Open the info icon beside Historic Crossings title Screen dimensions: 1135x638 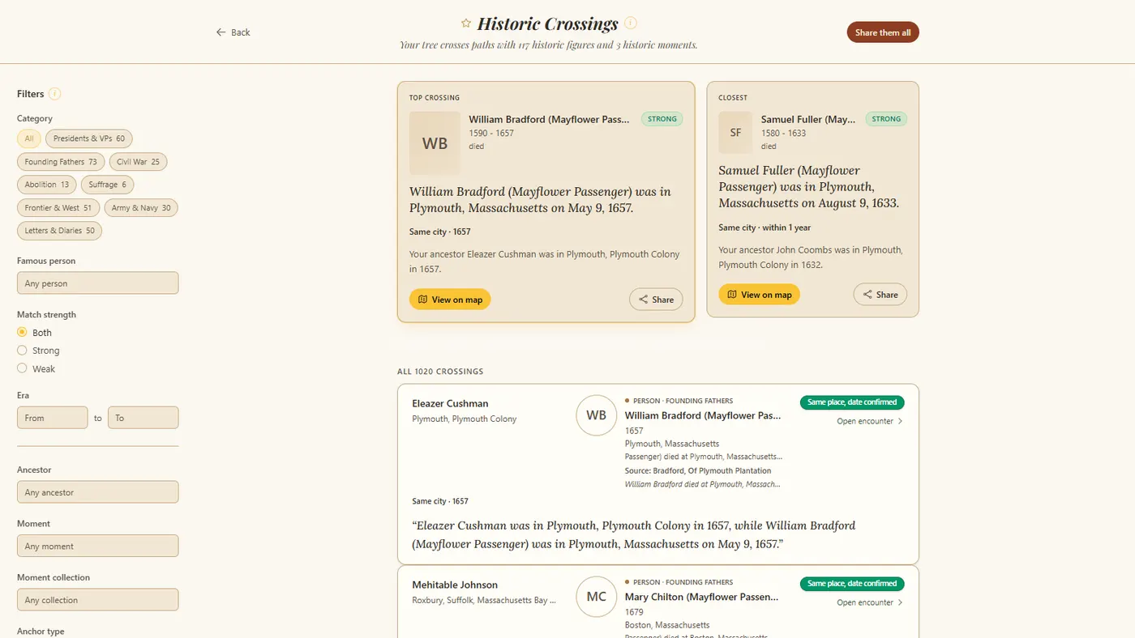[x=631, y=23]
